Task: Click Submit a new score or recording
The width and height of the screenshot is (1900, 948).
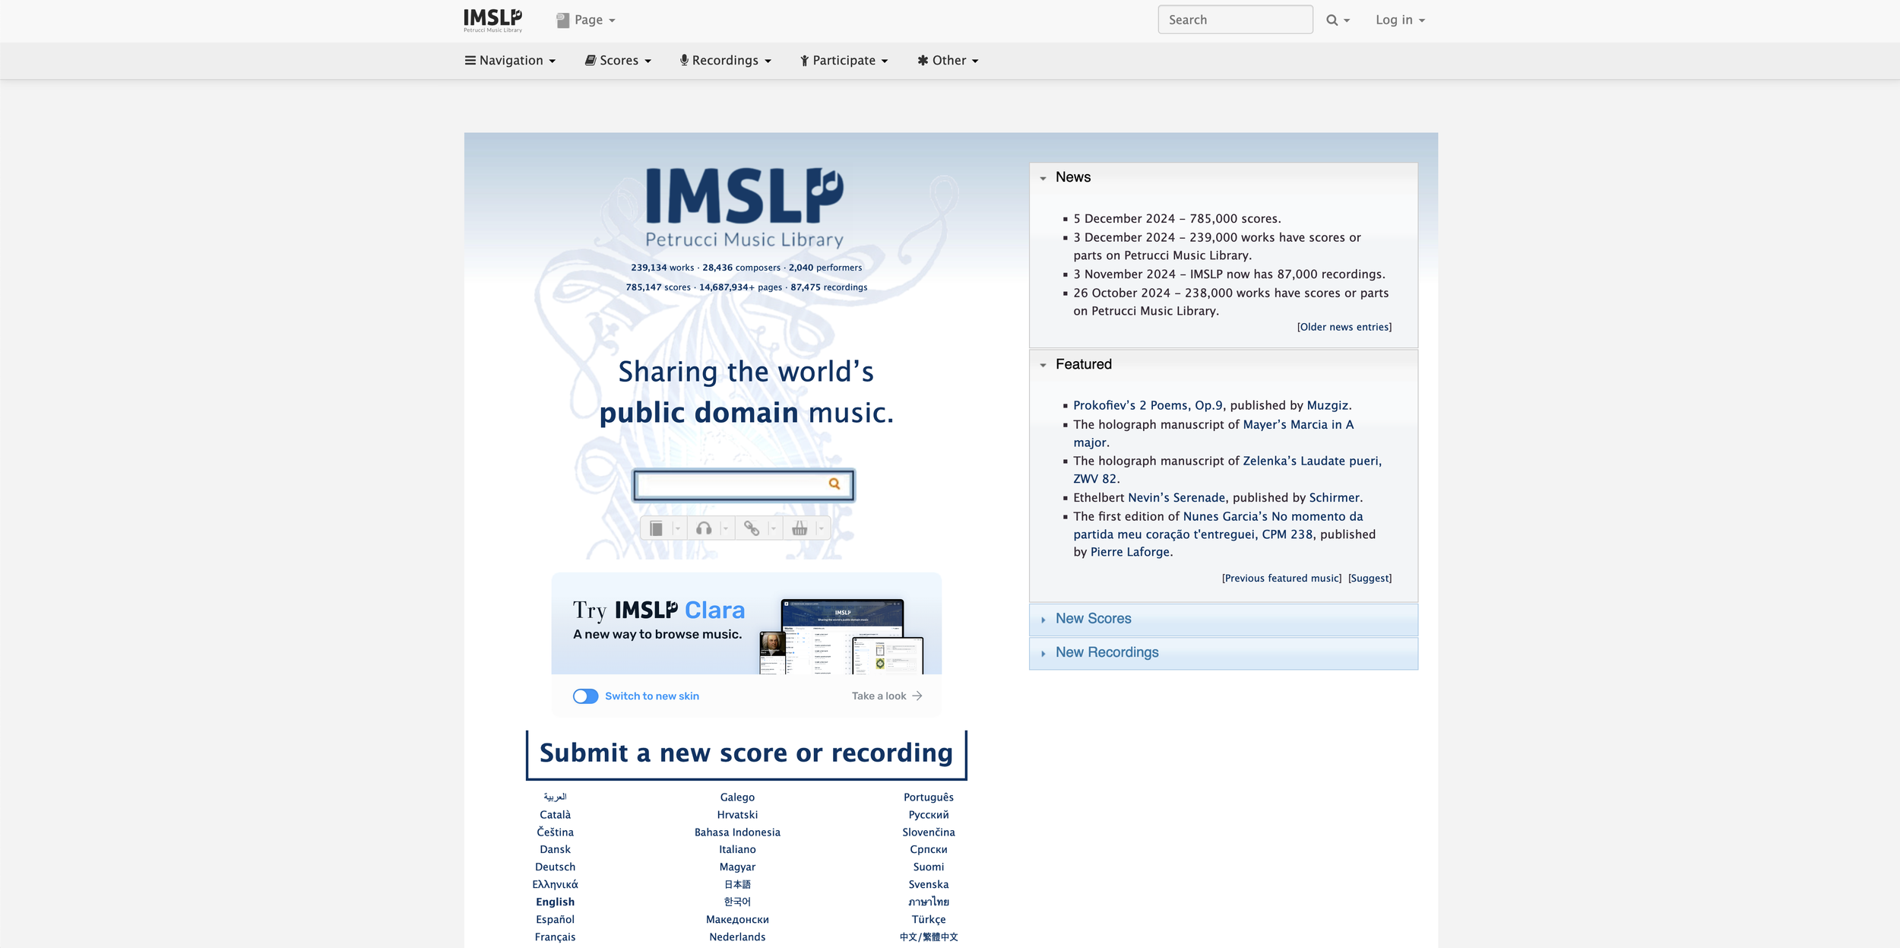Action: click(746, 753)
